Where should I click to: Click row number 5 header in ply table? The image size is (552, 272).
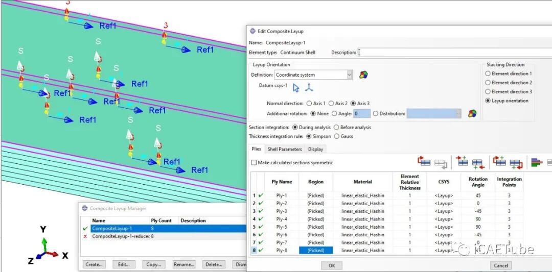[x=254, y=227]
